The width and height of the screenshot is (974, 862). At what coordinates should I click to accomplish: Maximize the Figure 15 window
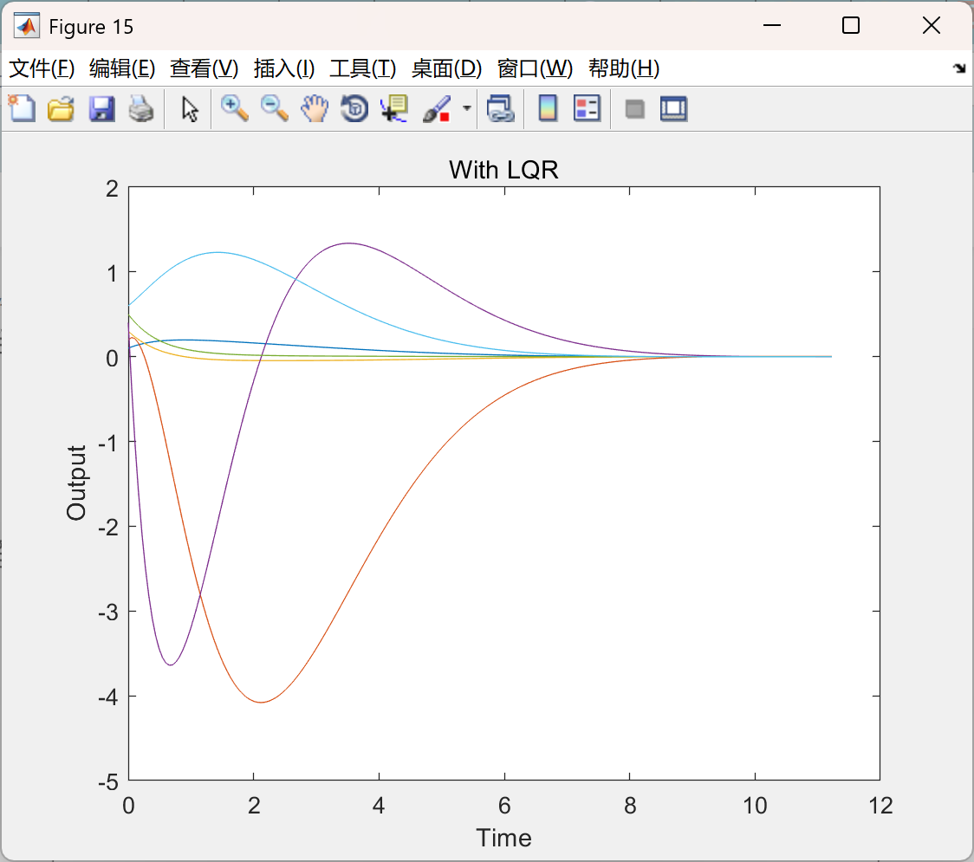click(850, 25)
